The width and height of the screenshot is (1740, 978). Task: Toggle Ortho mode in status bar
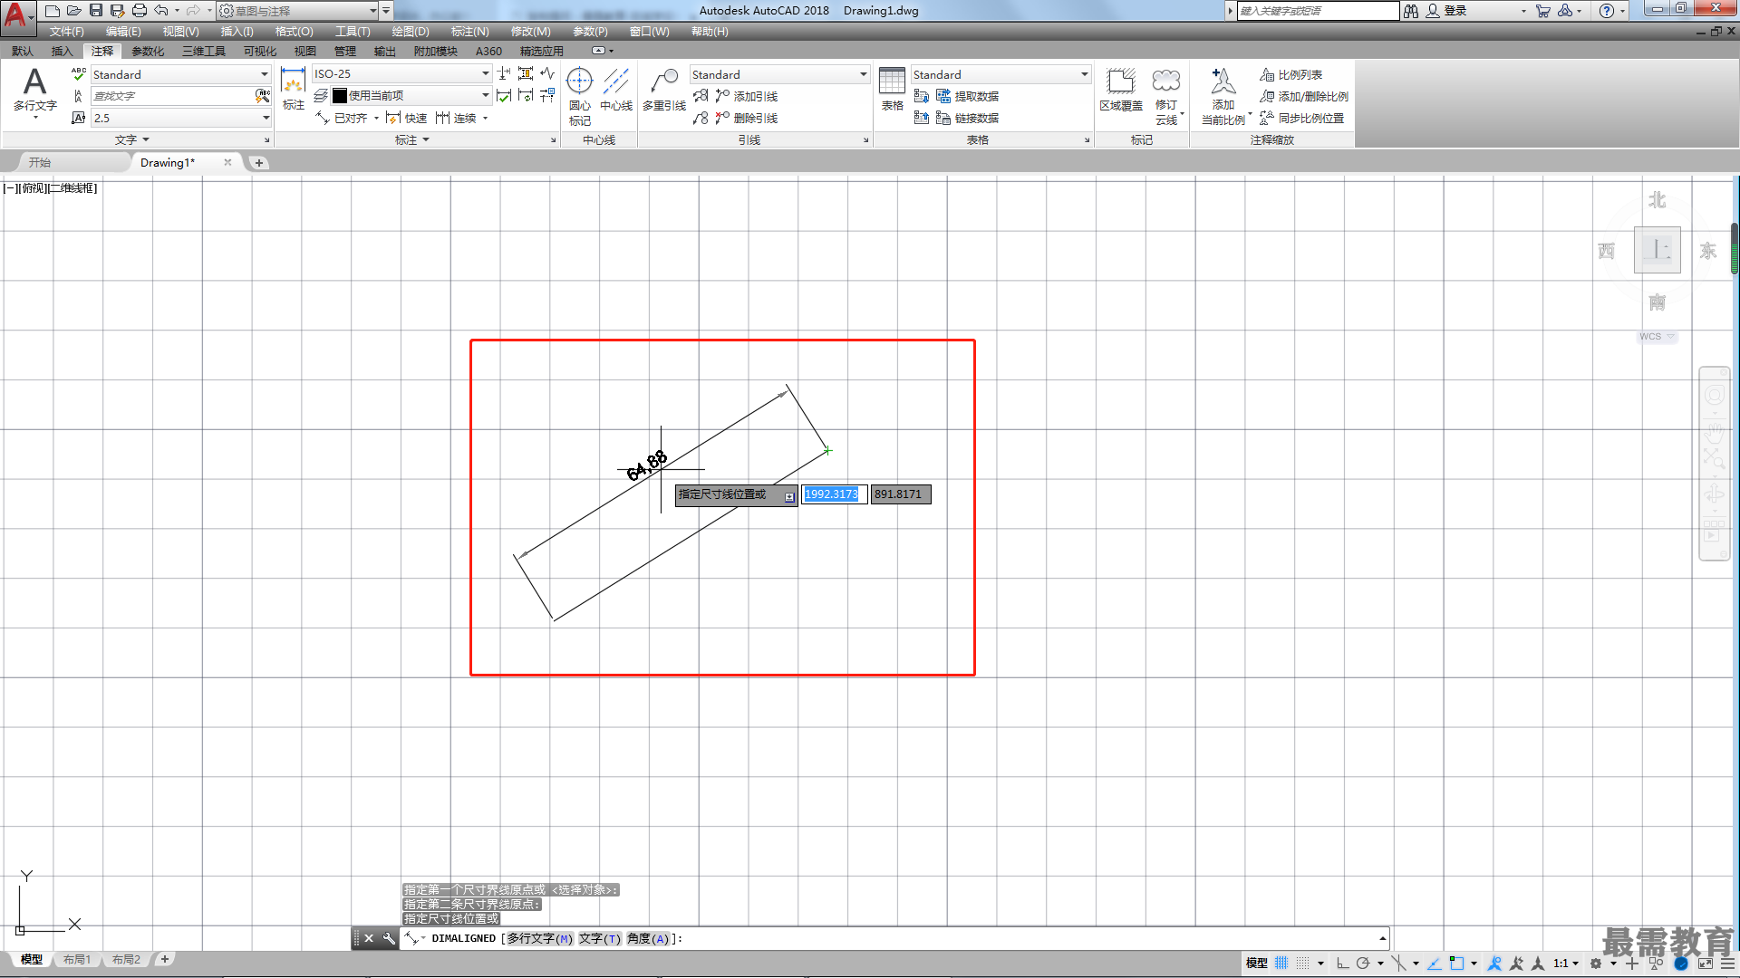click(x=1342, y=964)
